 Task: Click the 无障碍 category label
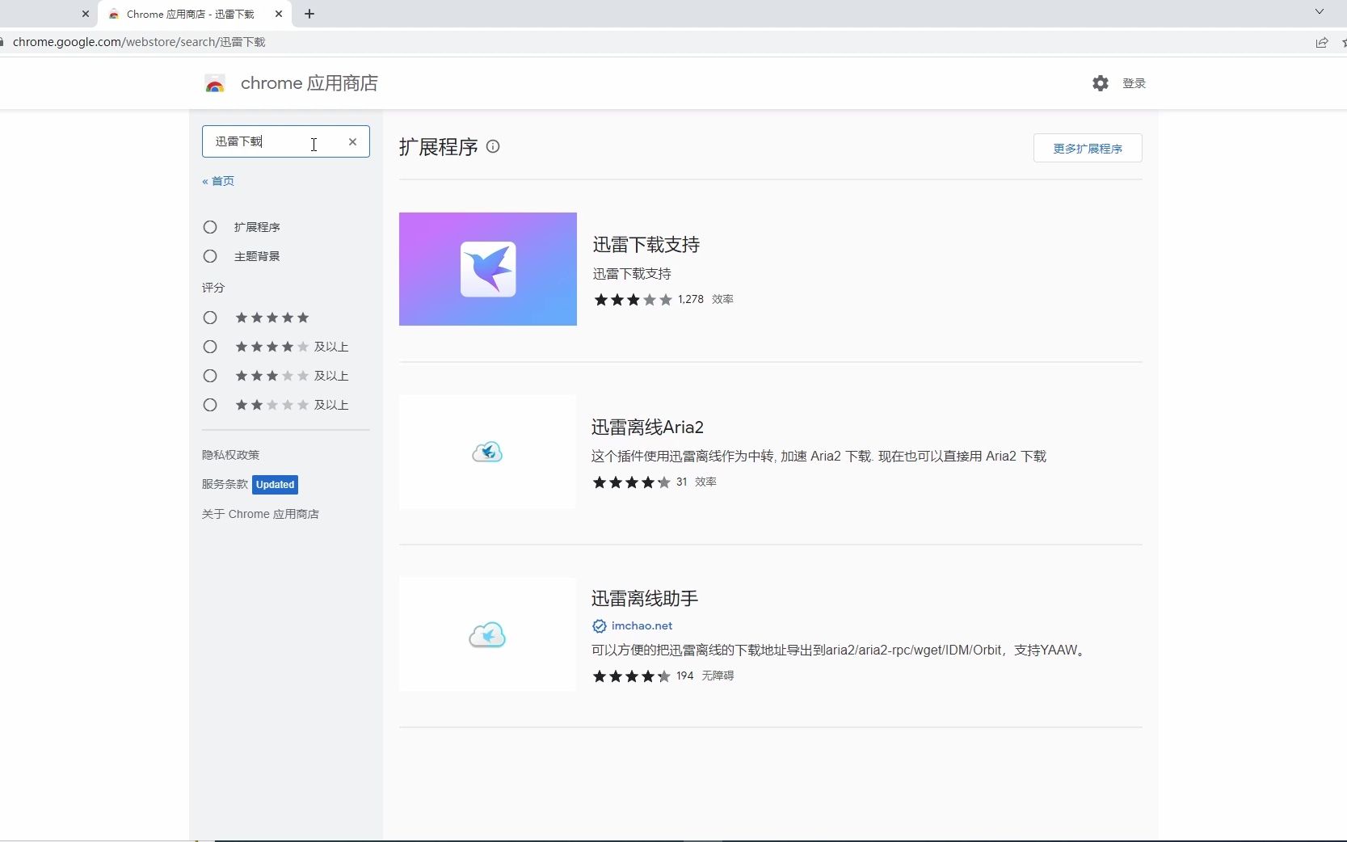[718, 676]
